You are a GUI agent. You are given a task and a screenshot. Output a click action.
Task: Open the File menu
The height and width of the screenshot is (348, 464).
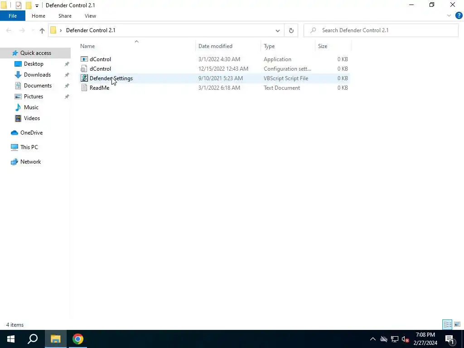tap(13, 16)
